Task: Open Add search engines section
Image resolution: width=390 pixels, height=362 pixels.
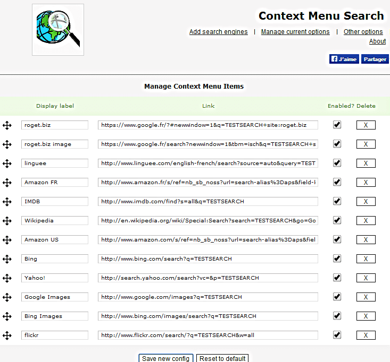Action: [x=218, y=32]
